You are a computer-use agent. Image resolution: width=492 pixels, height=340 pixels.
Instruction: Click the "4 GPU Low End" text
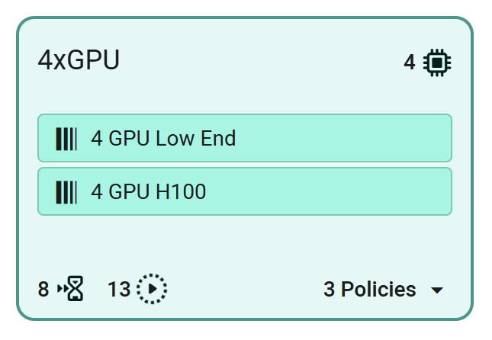point(163,139)
